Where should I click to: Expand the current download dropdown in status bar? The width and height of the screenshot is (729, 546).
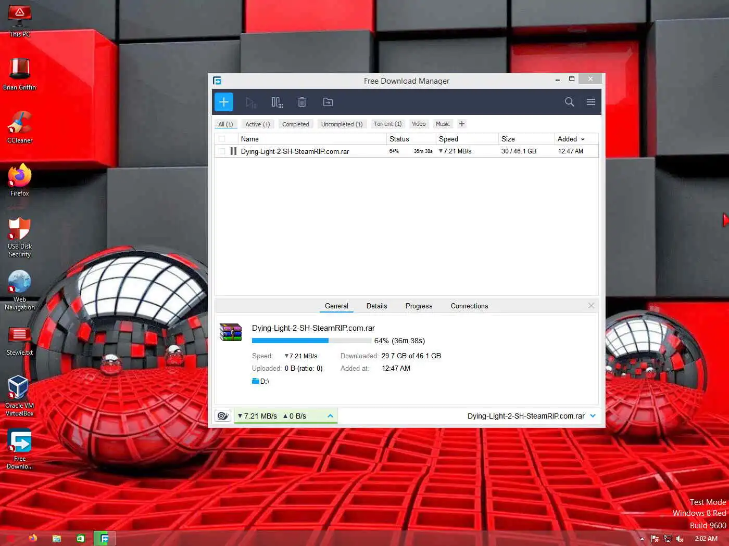pos(593,416)
